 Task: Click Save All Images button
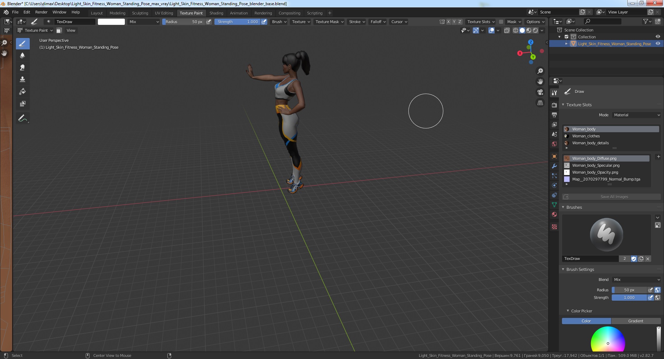click(x=611, y=197)
